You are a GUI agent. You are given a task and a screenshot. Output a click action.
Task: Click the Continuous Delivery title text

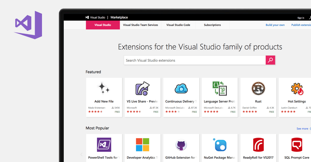(x=181, y=101)
